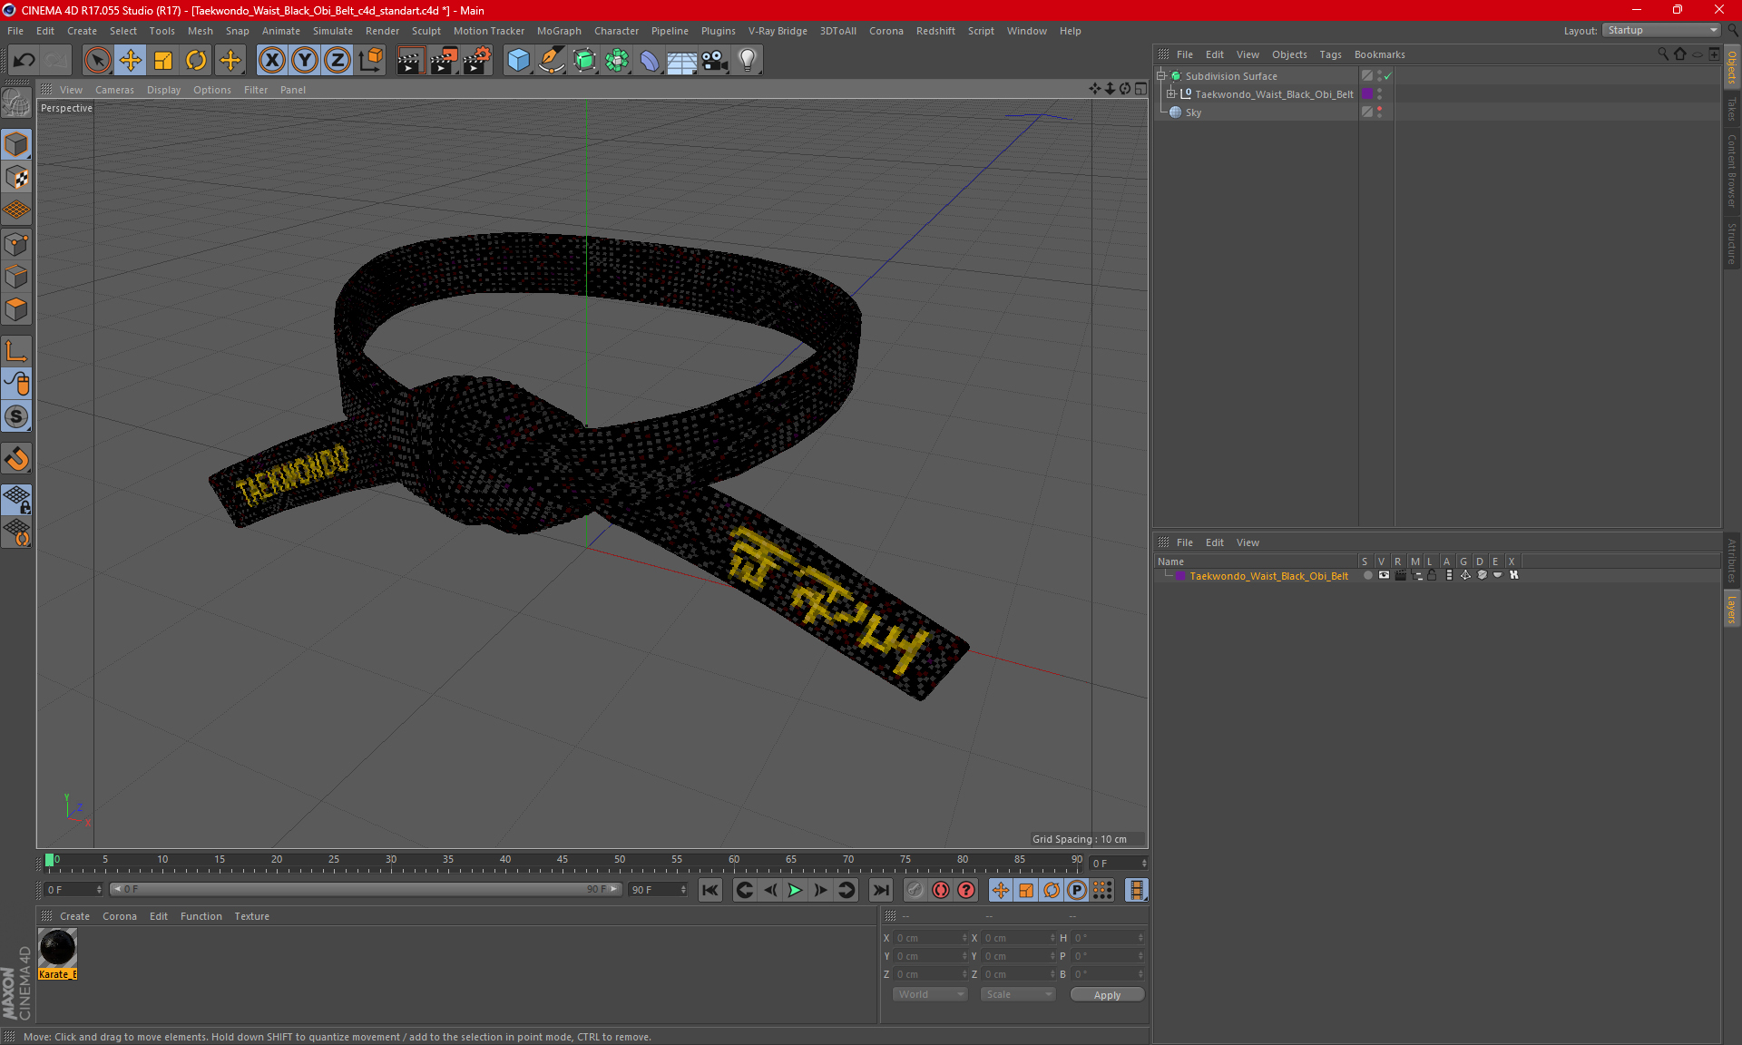The width and height of the screenshot is (1742, 1045).
Task: Add Cube primitive object
Action: click(518, 61)
